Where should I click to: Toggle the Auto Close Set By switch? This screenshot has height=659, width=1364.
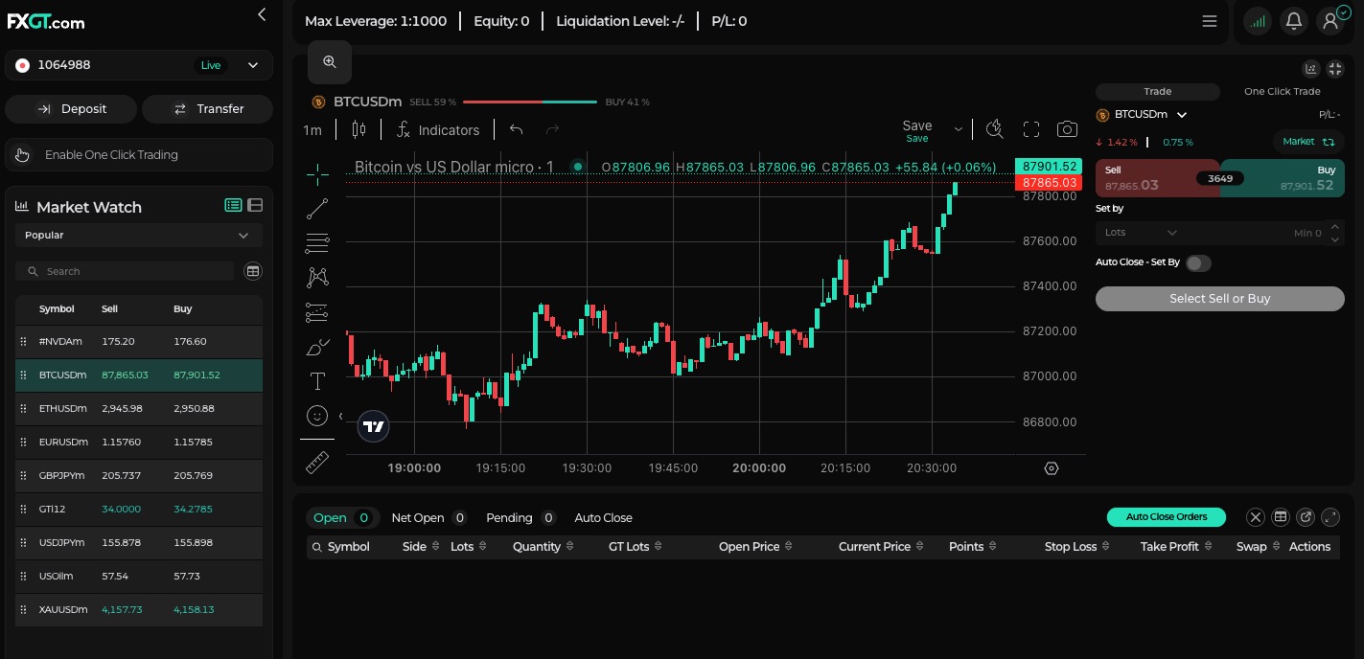(x=1197, y=263)
